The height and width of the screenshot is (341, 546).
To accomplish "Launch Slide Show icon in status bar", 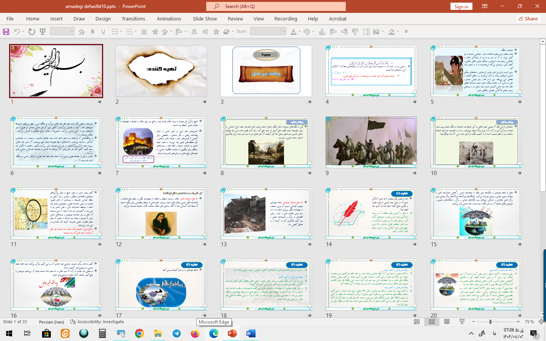I will [x=462, y=322].
